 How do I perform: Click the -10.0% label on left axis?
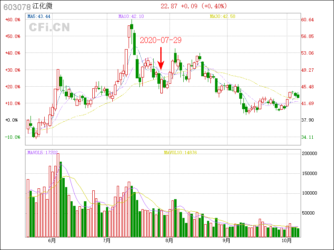point(13,137)
